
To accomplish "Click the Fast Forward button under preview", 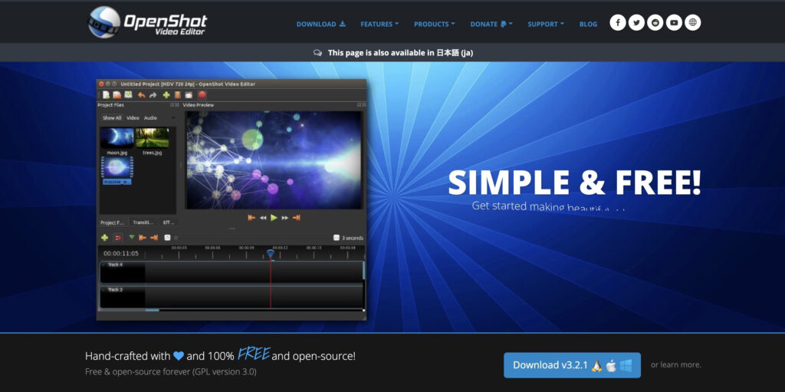I will click(x=285, y=218).
